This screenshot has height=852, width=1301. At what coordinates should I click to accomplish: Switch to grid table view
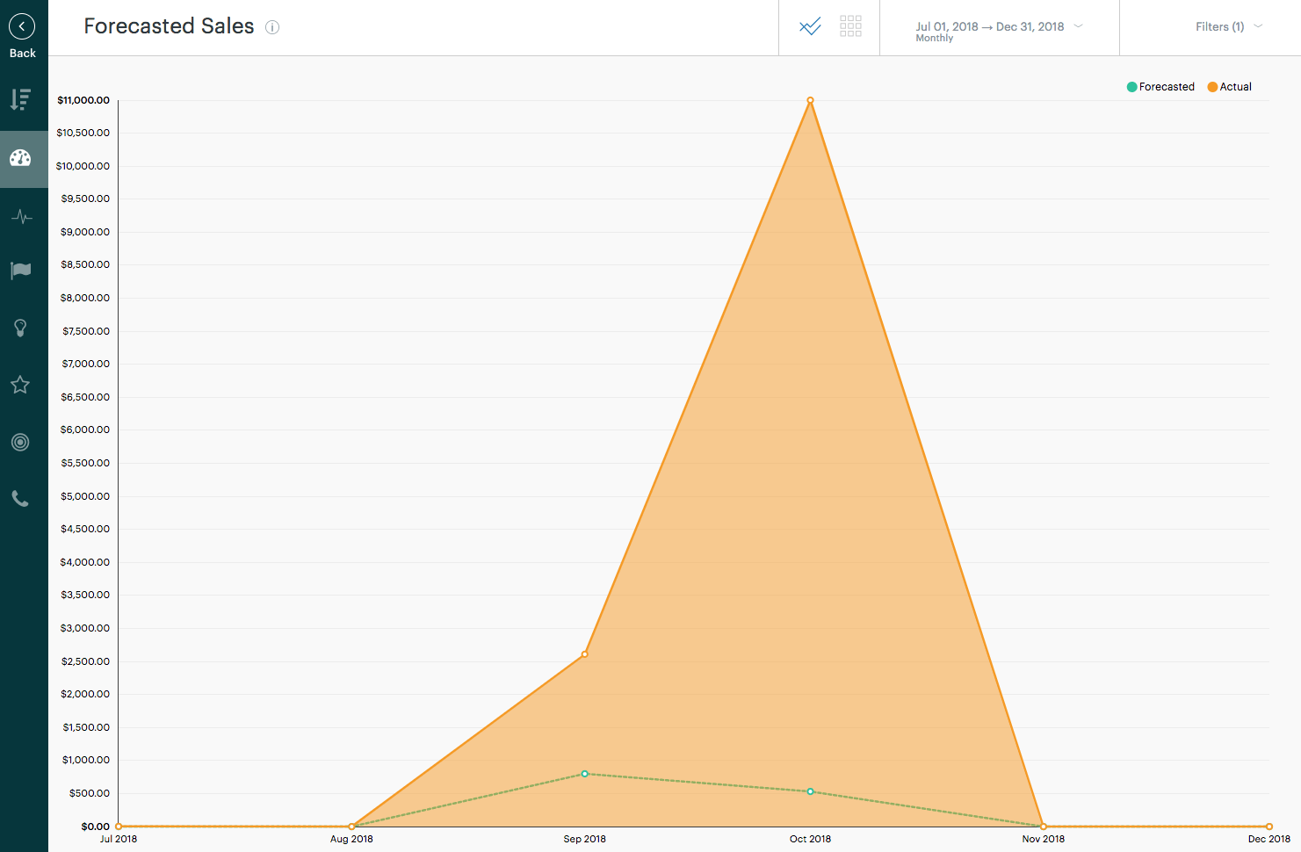(x=850, y=26)
